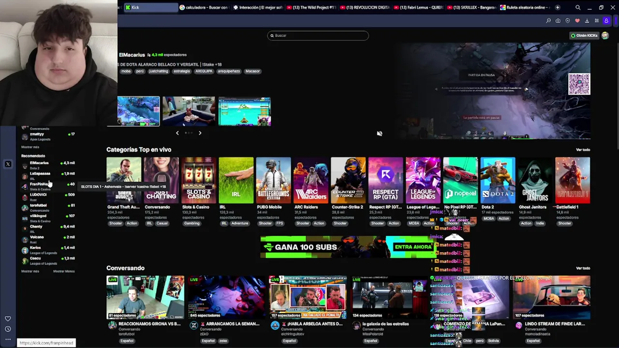
Task: Open LUDOVICI in the recommended sidebar
Action: click(48, 197)
